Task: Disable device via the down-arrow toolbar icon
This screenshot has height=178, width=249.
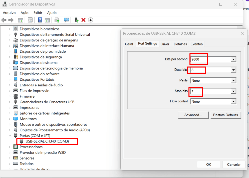Action: click(90, 20)
